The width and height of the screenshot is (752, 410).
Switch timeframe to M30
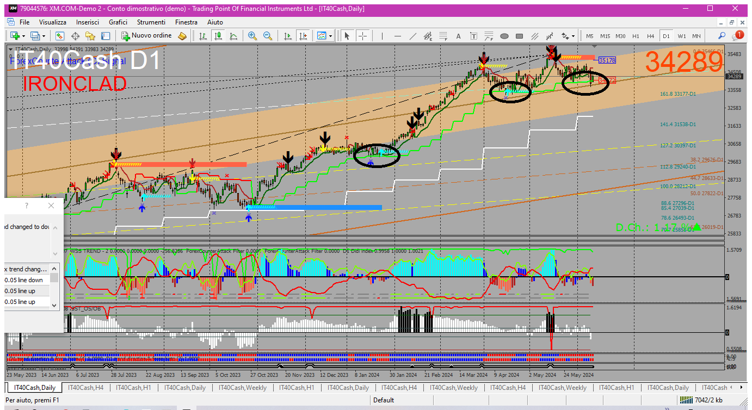point(620,36)
